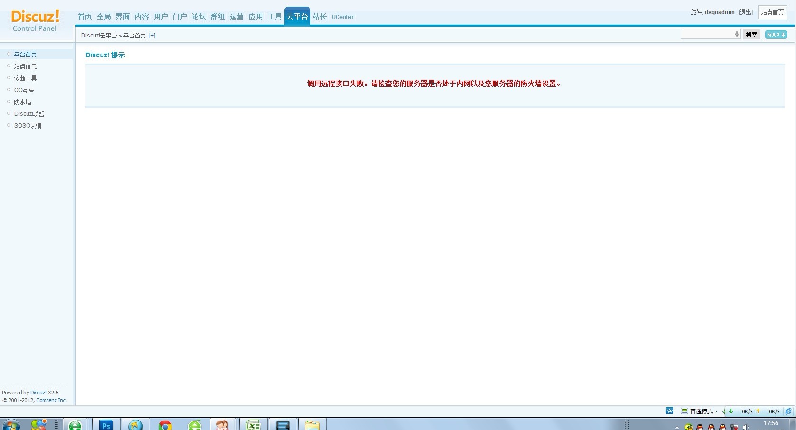The image size is (796, 430).
Task: Expand the MAP navigation dropdown
Action: coord(776,35)
